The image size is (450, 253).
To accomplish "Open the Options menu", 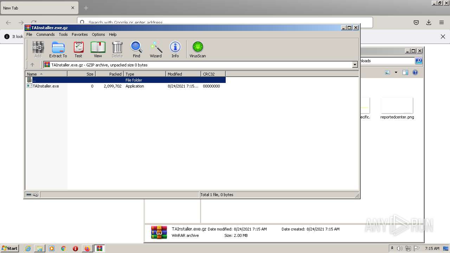I will (x=98, y=34).
